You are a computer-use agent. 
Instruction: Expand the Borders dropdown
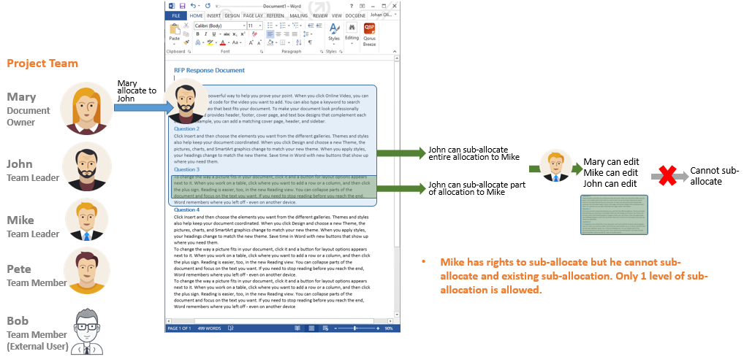tap(289, 42)
